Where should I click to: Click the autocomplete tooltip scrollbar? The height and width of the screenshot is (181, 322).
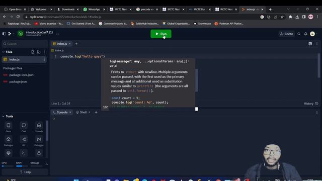click(x=196, y=80)
